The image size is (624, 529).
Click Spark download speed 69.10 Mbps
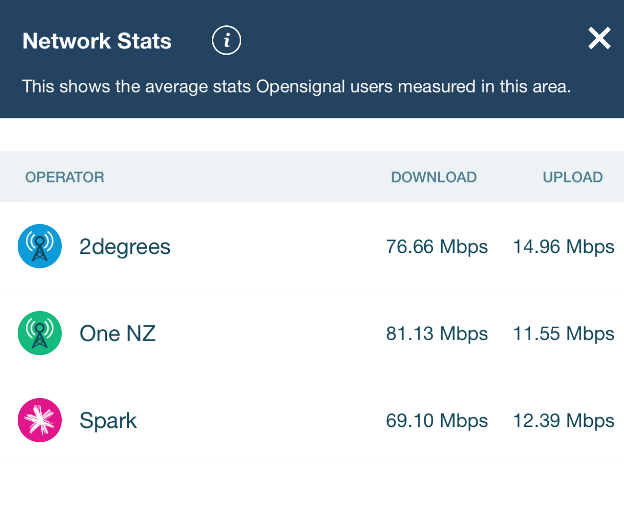pos(437,421)
